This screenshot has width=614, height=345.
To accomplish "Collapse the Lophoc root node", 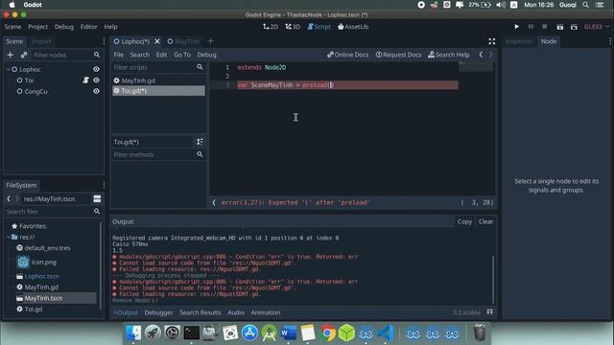I will pyautogui.click(x=9, y=69).
